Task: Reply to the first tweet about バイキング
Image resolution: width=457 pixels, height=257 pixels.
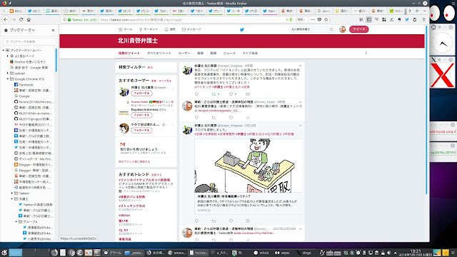Action: (x=196, y=94)
